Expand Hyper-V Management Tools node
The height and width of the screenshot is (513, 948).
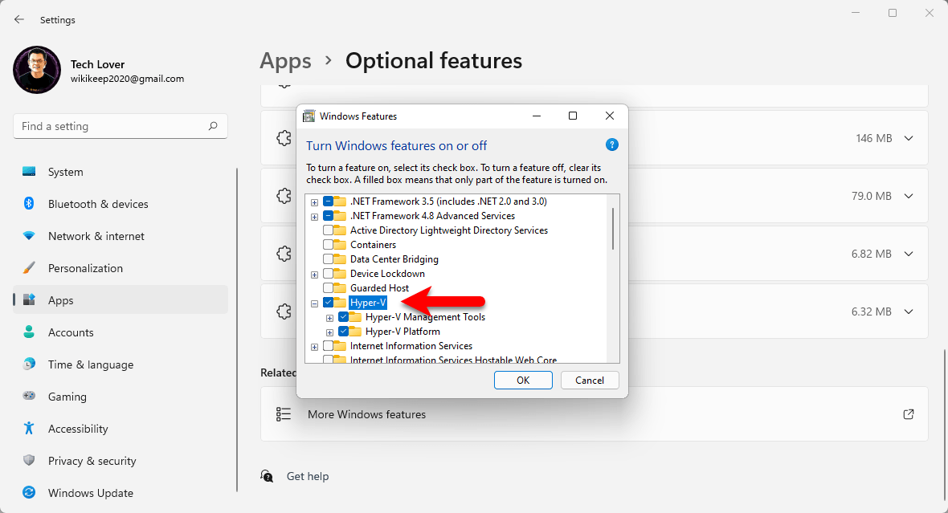coord(329,318)
